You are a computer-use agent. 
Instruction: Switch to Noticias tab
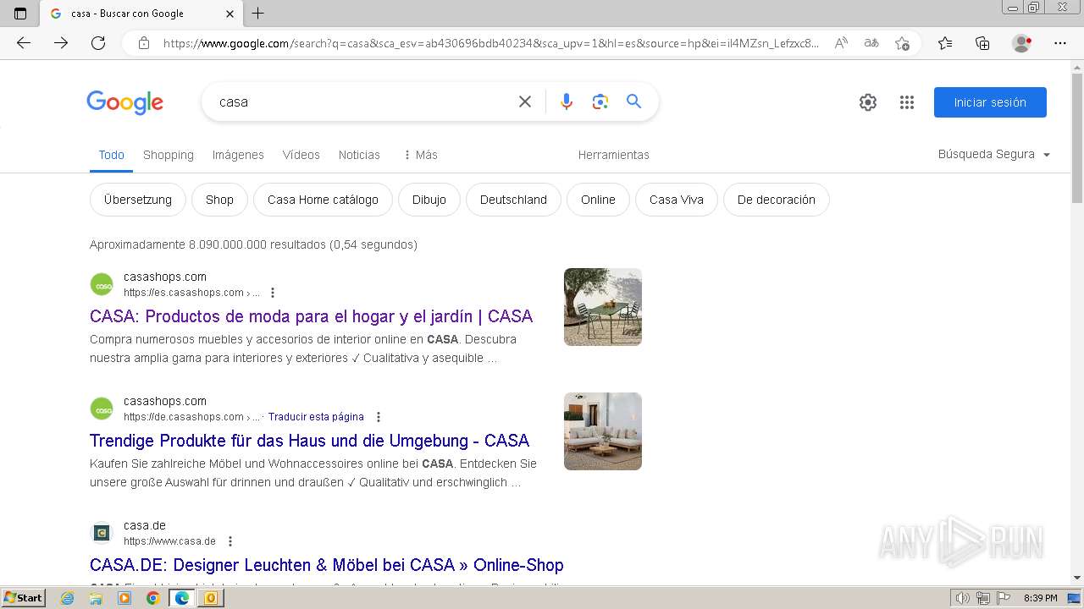coord(359,155)
